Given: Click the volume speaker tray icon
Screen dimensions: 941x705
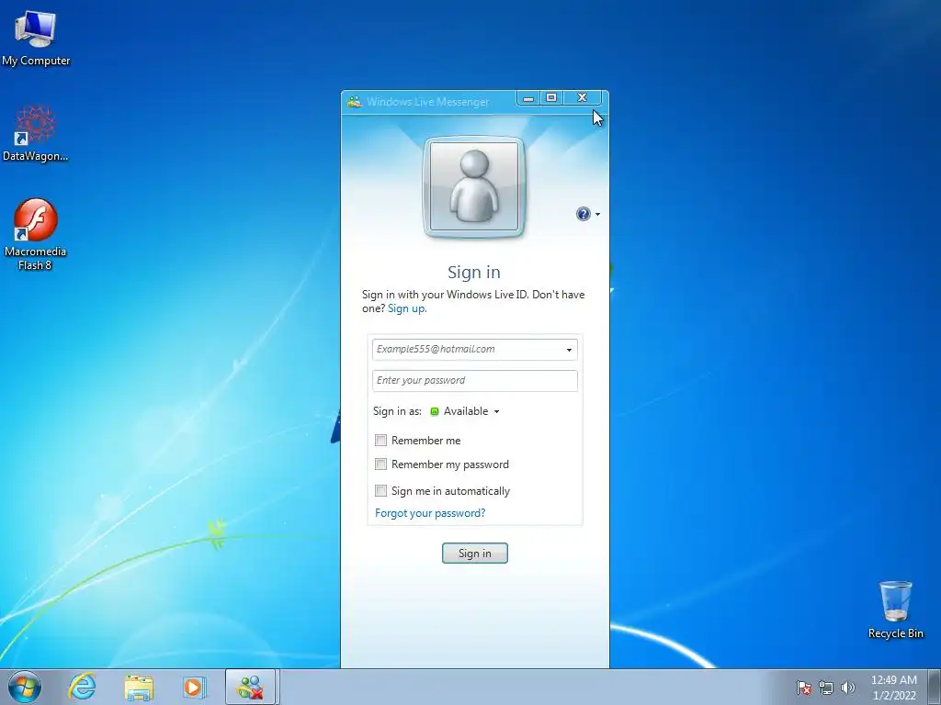Looking at the screenshot, I should point(848,688).
